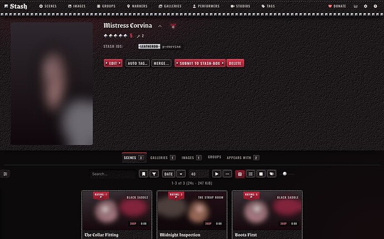Image resolution: width=384 pixels, height=239 pixels.
Task: Click Rating 2 banner on Midnight Inspection
Action: pyautogui.click(x=176, y=195)
